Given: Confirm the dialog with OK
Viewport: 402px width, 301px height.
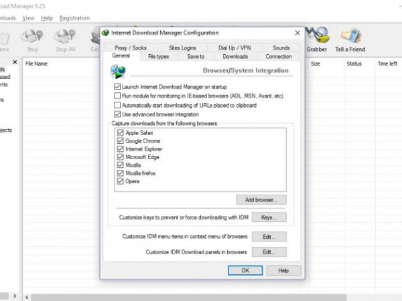Looking at the screenshot, I should 245,270.
